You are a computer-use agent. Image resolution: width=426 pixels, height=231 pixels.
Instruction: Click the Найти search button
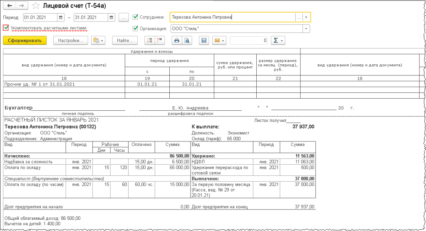[x=125, y=40]
